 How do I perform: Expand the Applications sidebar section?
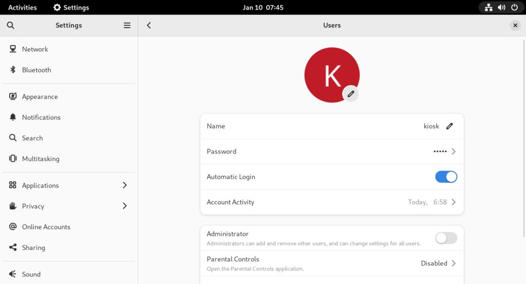124,185
